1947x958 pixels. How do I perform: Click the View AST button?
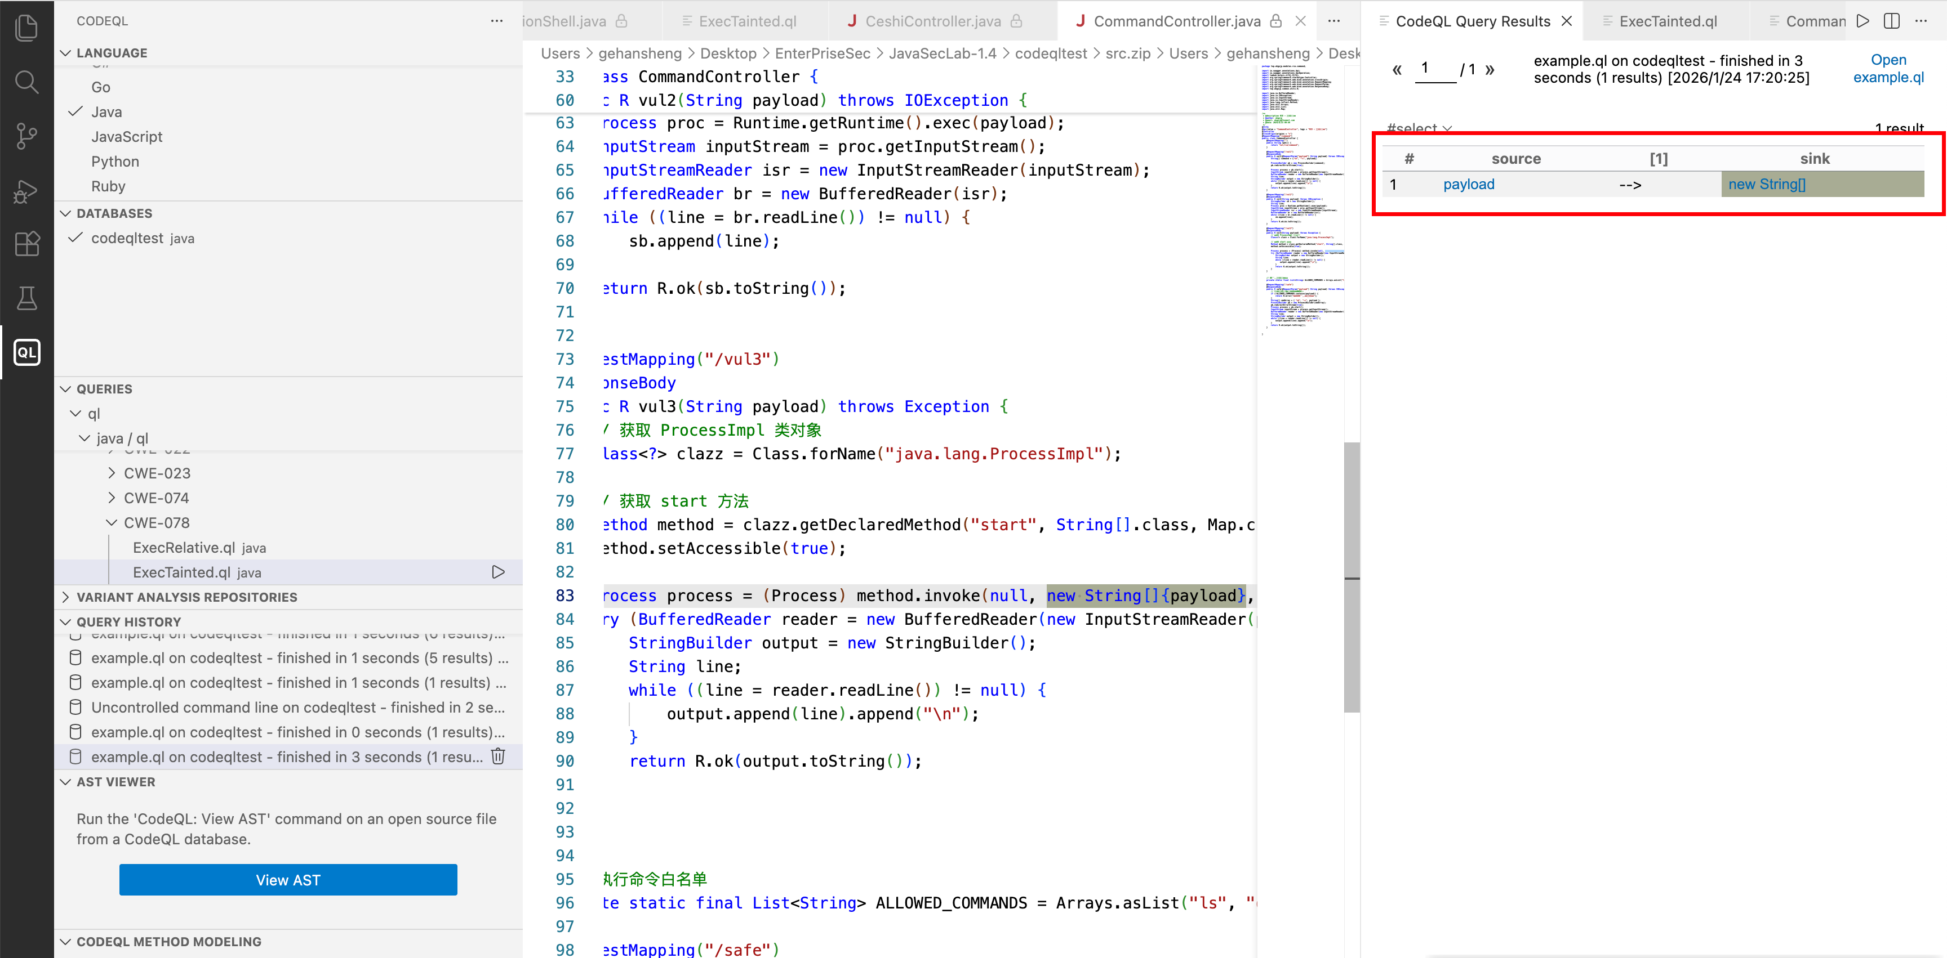288,880
